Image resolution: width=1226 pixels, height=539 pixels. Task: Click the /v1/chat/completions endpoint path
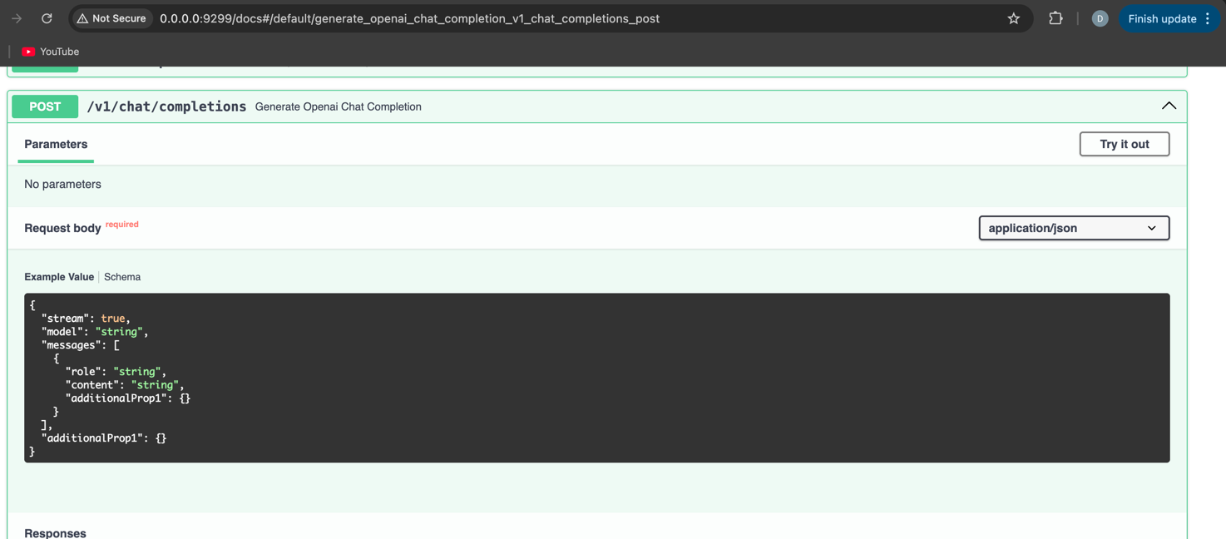[166, 106]
